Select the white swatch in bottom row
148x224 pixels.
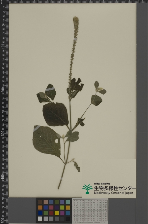click(40, 219)
